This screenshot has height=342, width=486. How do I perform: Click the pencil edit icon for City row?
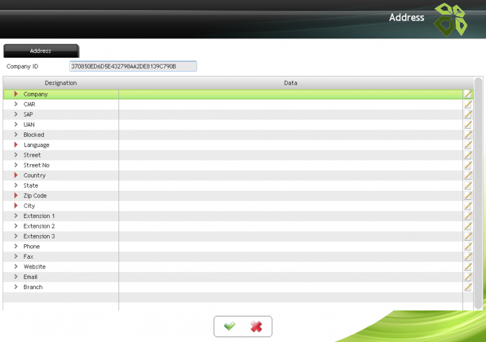[468, 206]
